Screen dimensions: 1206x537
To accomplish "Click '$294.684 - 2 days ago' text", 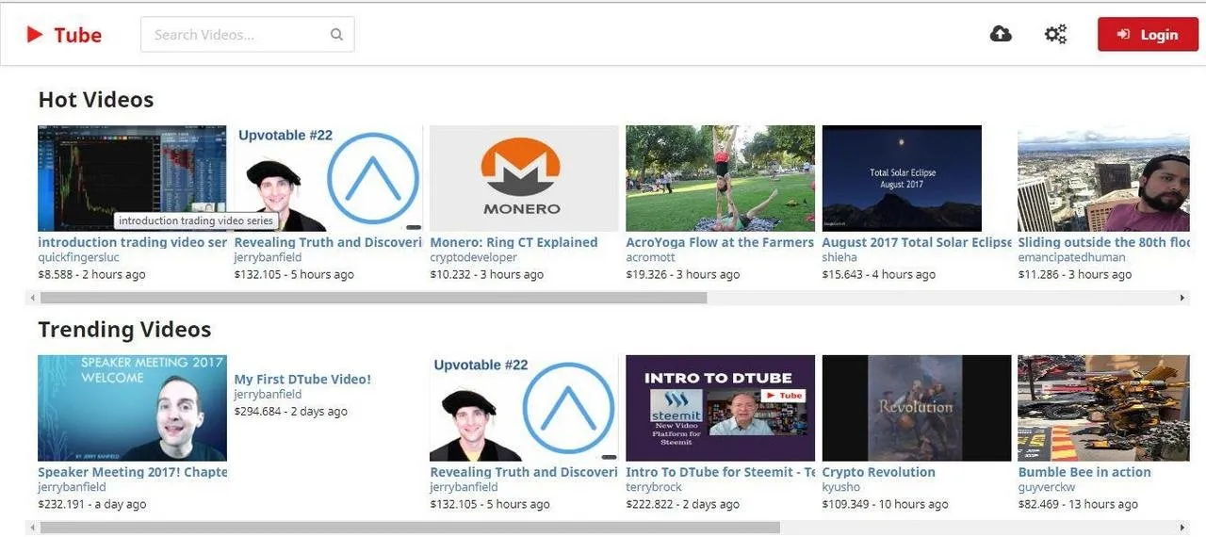I will click(290, 411).
